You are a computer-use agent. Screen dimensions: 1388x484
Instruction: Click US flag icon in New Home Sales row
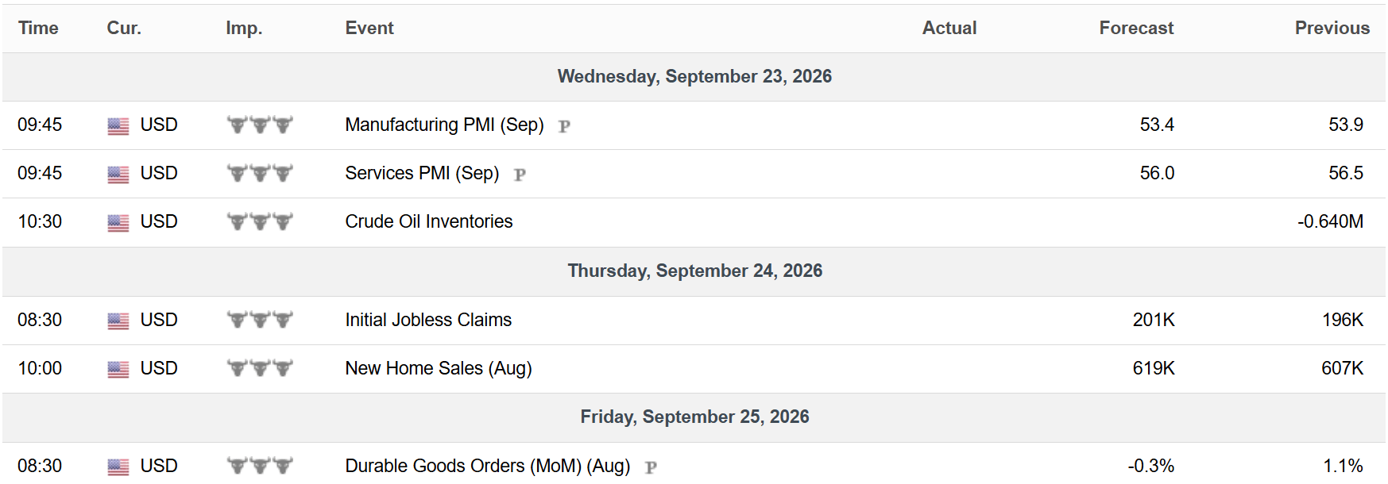point(118,370)
